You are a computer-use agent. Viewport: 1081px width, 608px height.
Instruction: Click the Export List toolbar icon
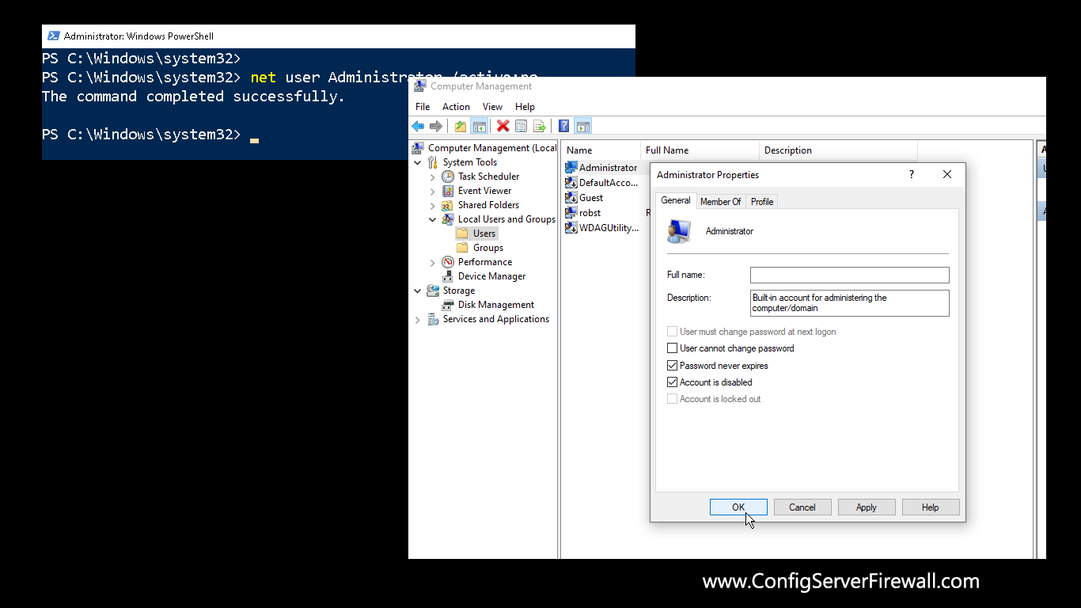pyautogui.click(x=540, y=126)
